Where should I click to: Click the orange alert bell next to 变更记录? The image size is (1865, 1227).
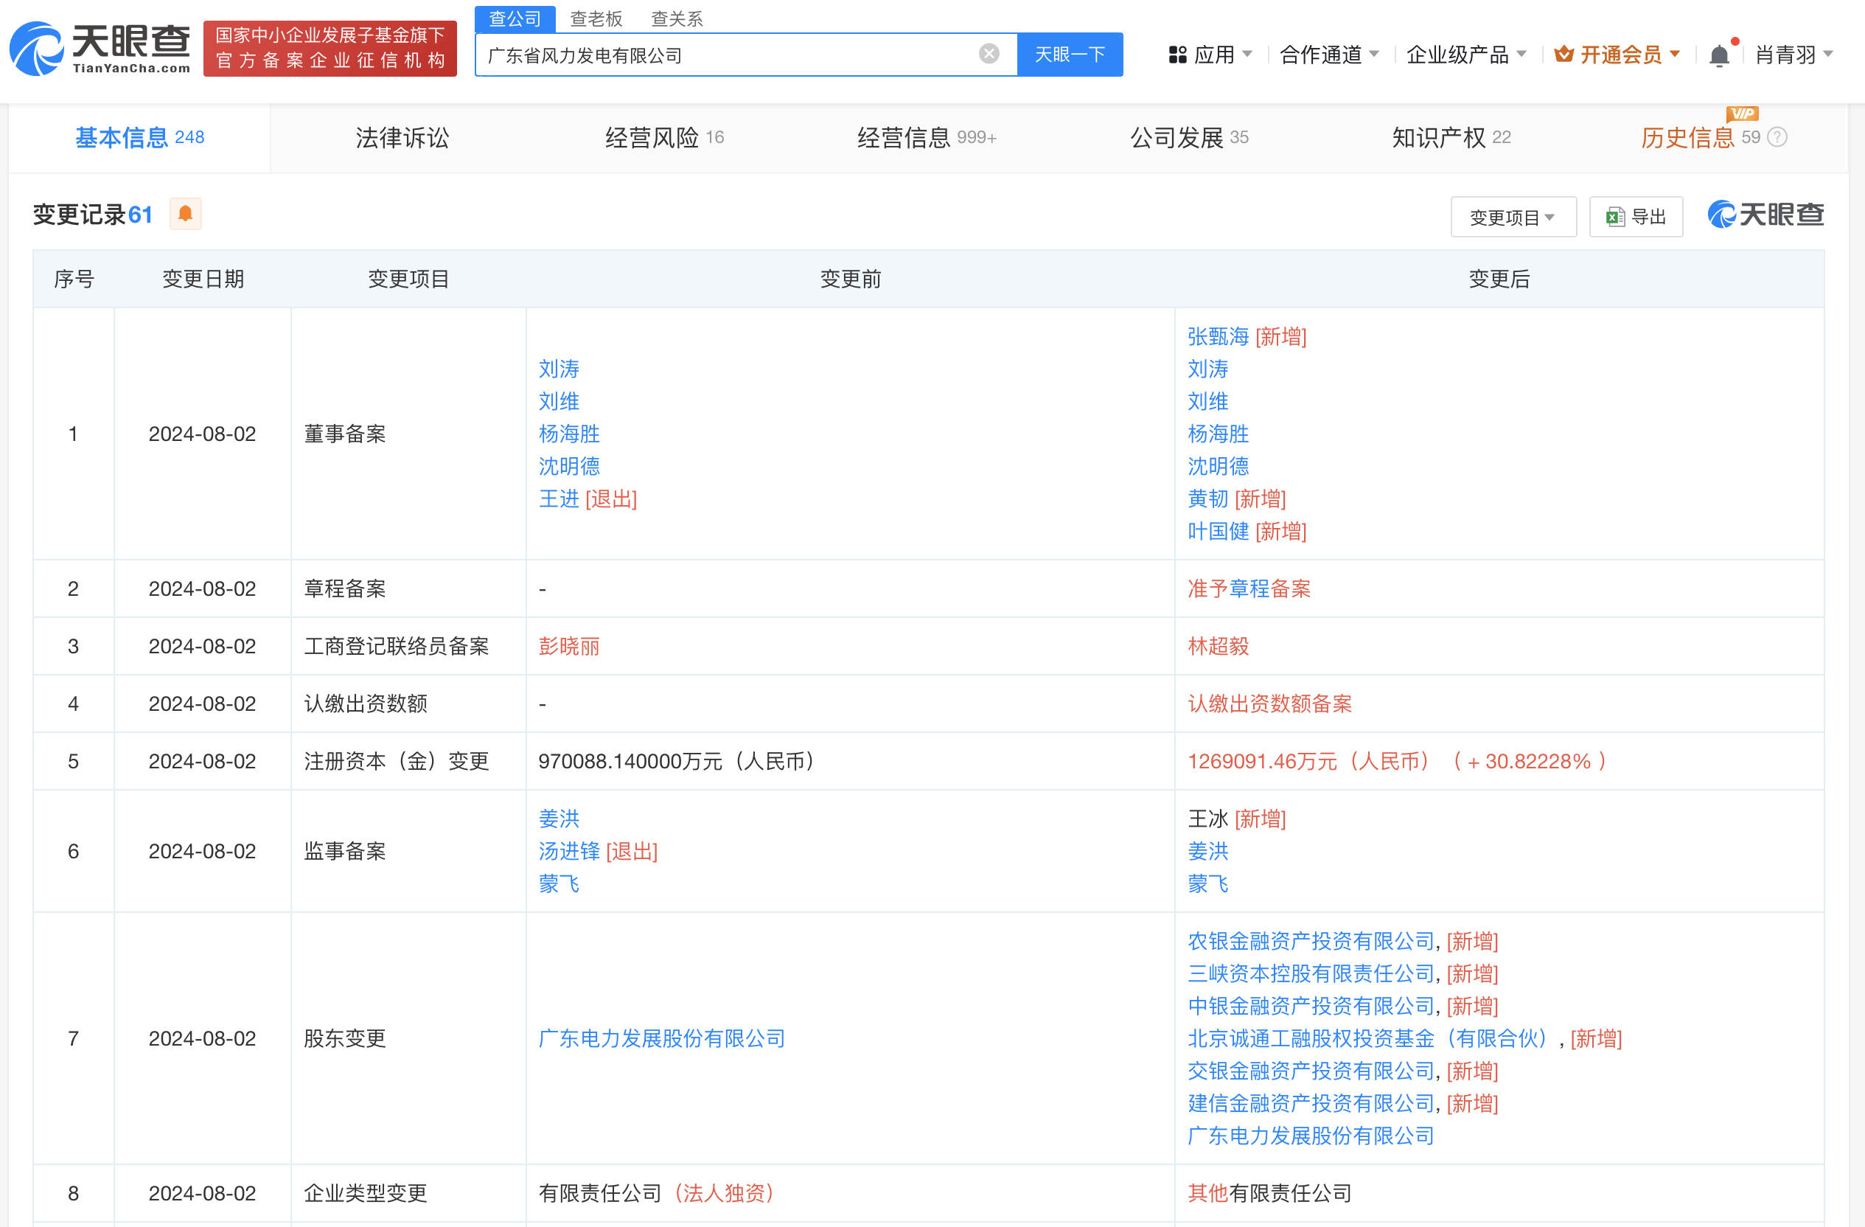click(x=186, y=214)
